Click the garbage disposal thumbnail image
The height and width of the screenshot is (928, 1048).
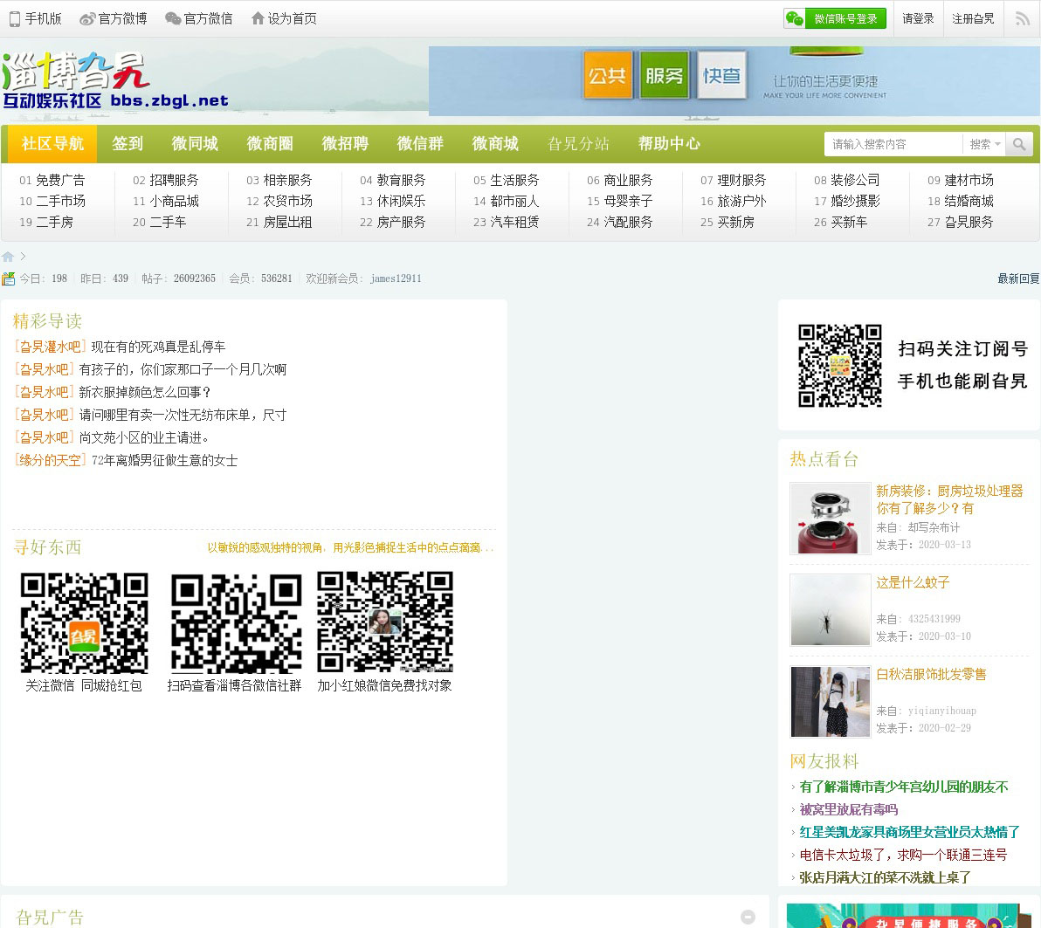pyautogui.click(x=831, y=518)
